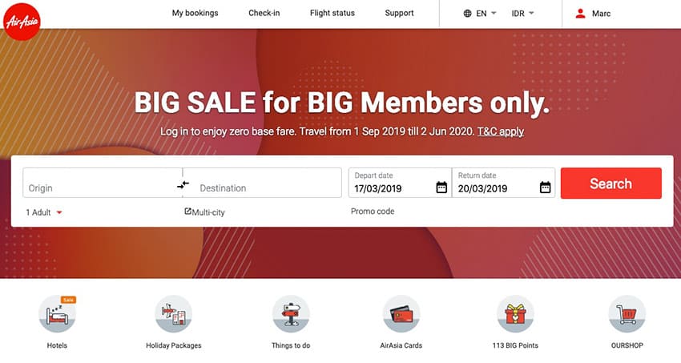Expand the EN language dropdown
The image size is (681, 363).
point(480,14)
